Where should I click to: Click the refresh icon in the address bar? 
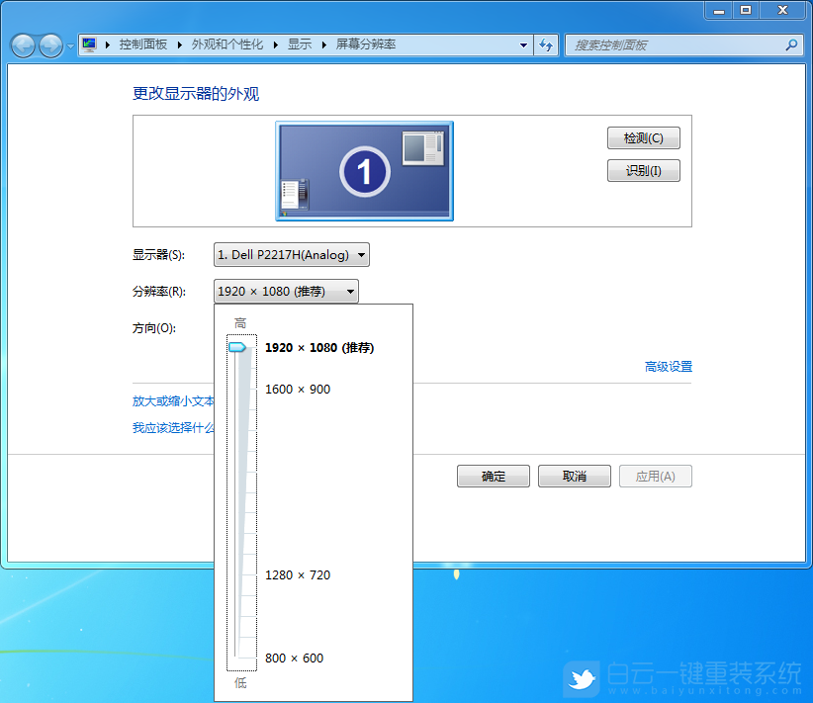click(546, 44)
